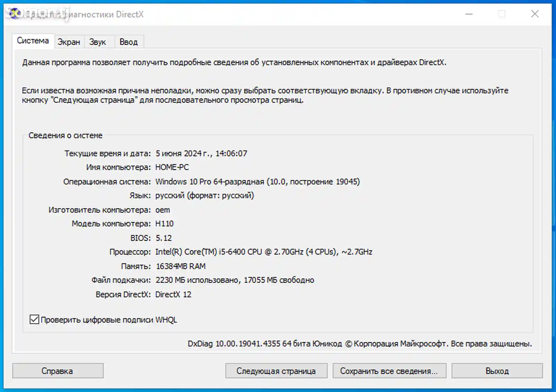Image resolution: width=556 pixels, height=392 pixels.
Task: Switch to the Система tab
Action: 33,41
